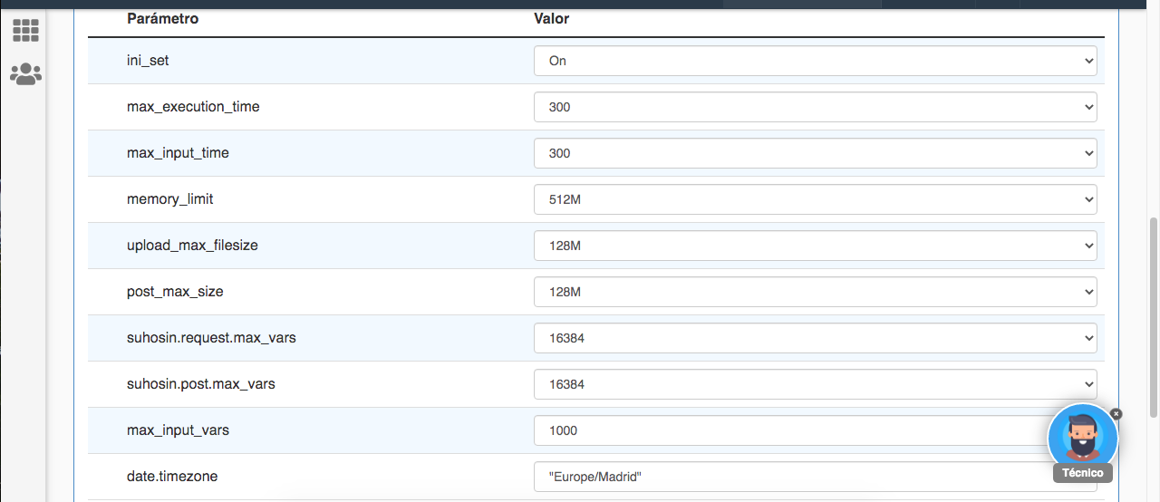Open the apps grid icon in sidebar
The image size is (1160, 502).
[x=25, y=30]
